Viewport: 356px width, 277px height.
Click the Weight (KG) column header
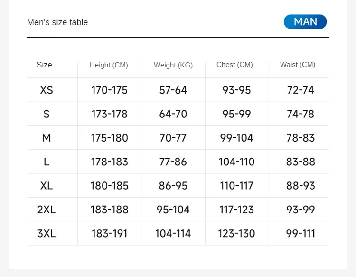(x=173, y=65)
